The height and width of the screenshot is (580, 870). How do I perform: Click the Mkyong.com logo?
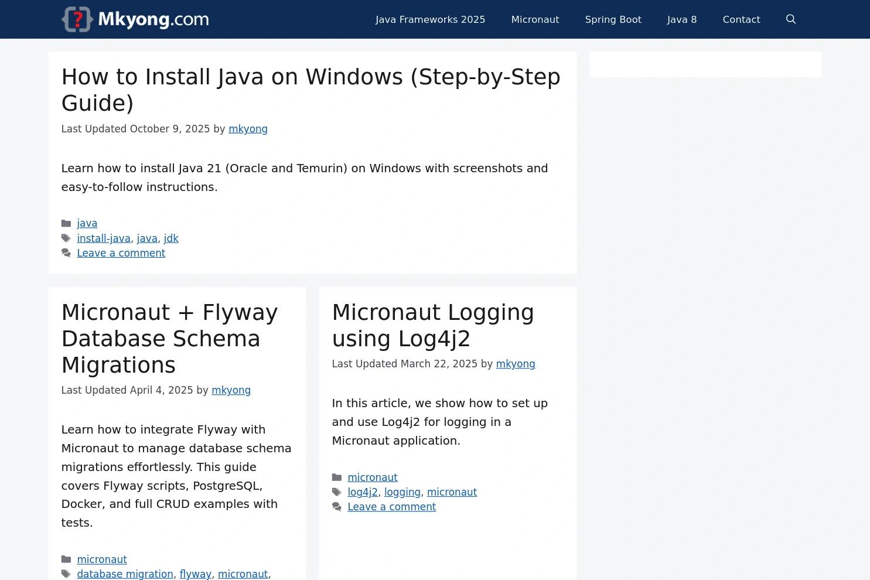pos(135,19)
